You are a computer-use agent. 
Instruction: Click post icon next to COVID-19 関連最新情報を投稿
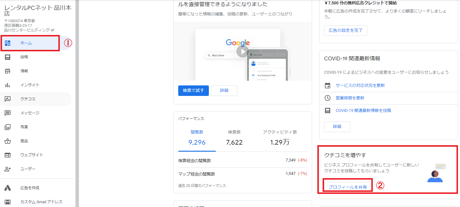coord(328,110)
